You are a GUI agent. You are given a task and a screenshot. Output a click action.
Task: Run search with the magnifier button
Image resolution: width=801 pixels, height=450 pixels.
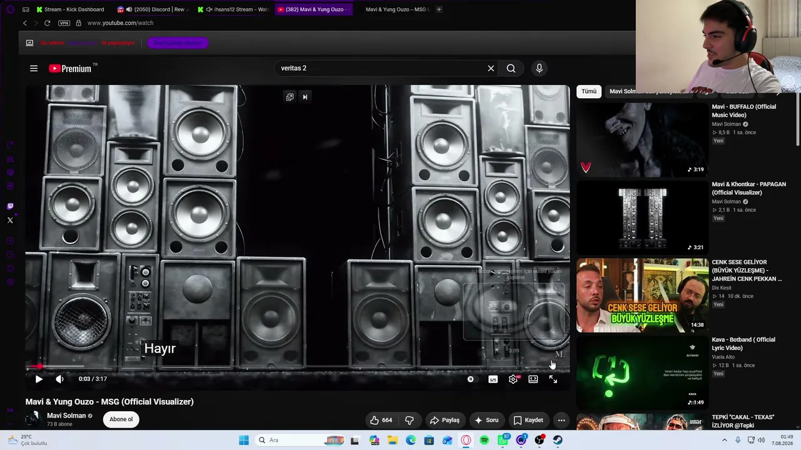pyautogui.click(x=511, y=68)
